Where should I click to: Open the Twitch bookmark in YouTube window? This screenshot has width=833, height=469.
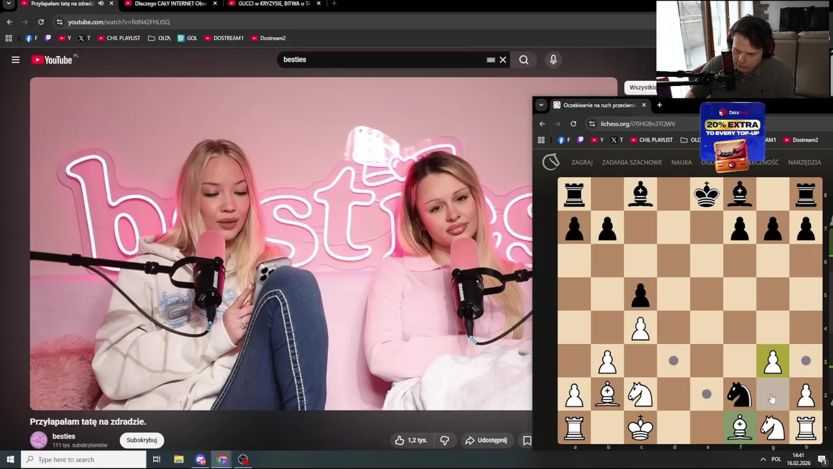tap(48, 38)
